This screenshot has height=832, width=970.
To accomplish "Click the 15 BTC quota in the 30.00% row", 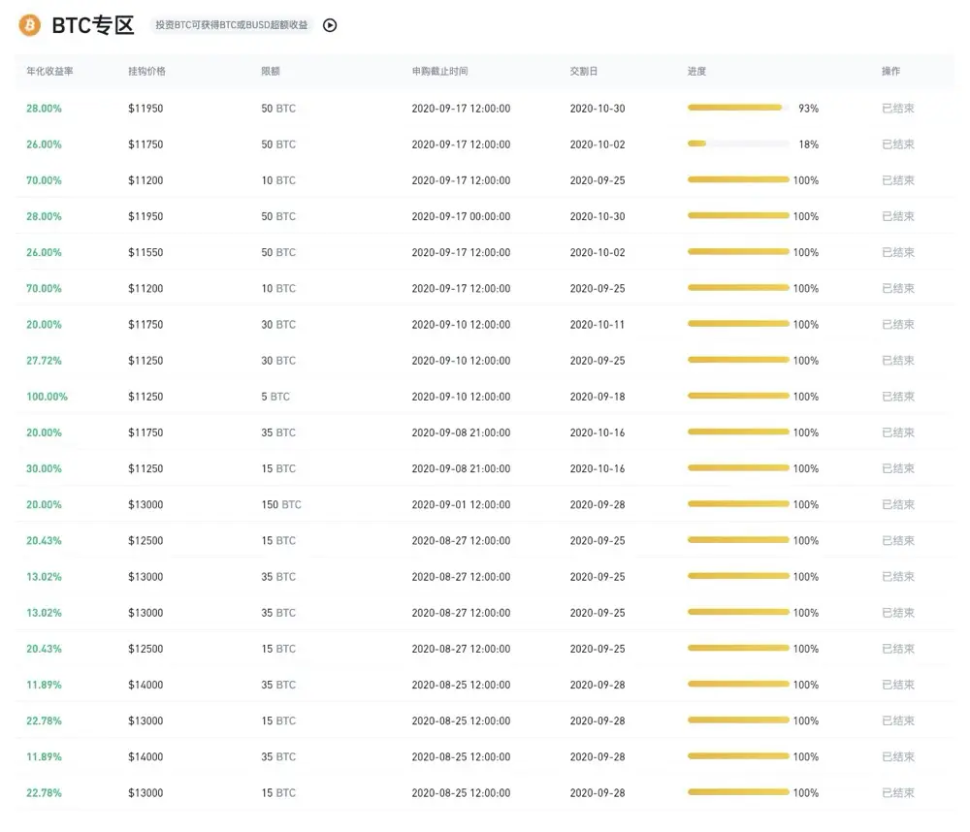I will pyautogui.click(x=278, y=469).
